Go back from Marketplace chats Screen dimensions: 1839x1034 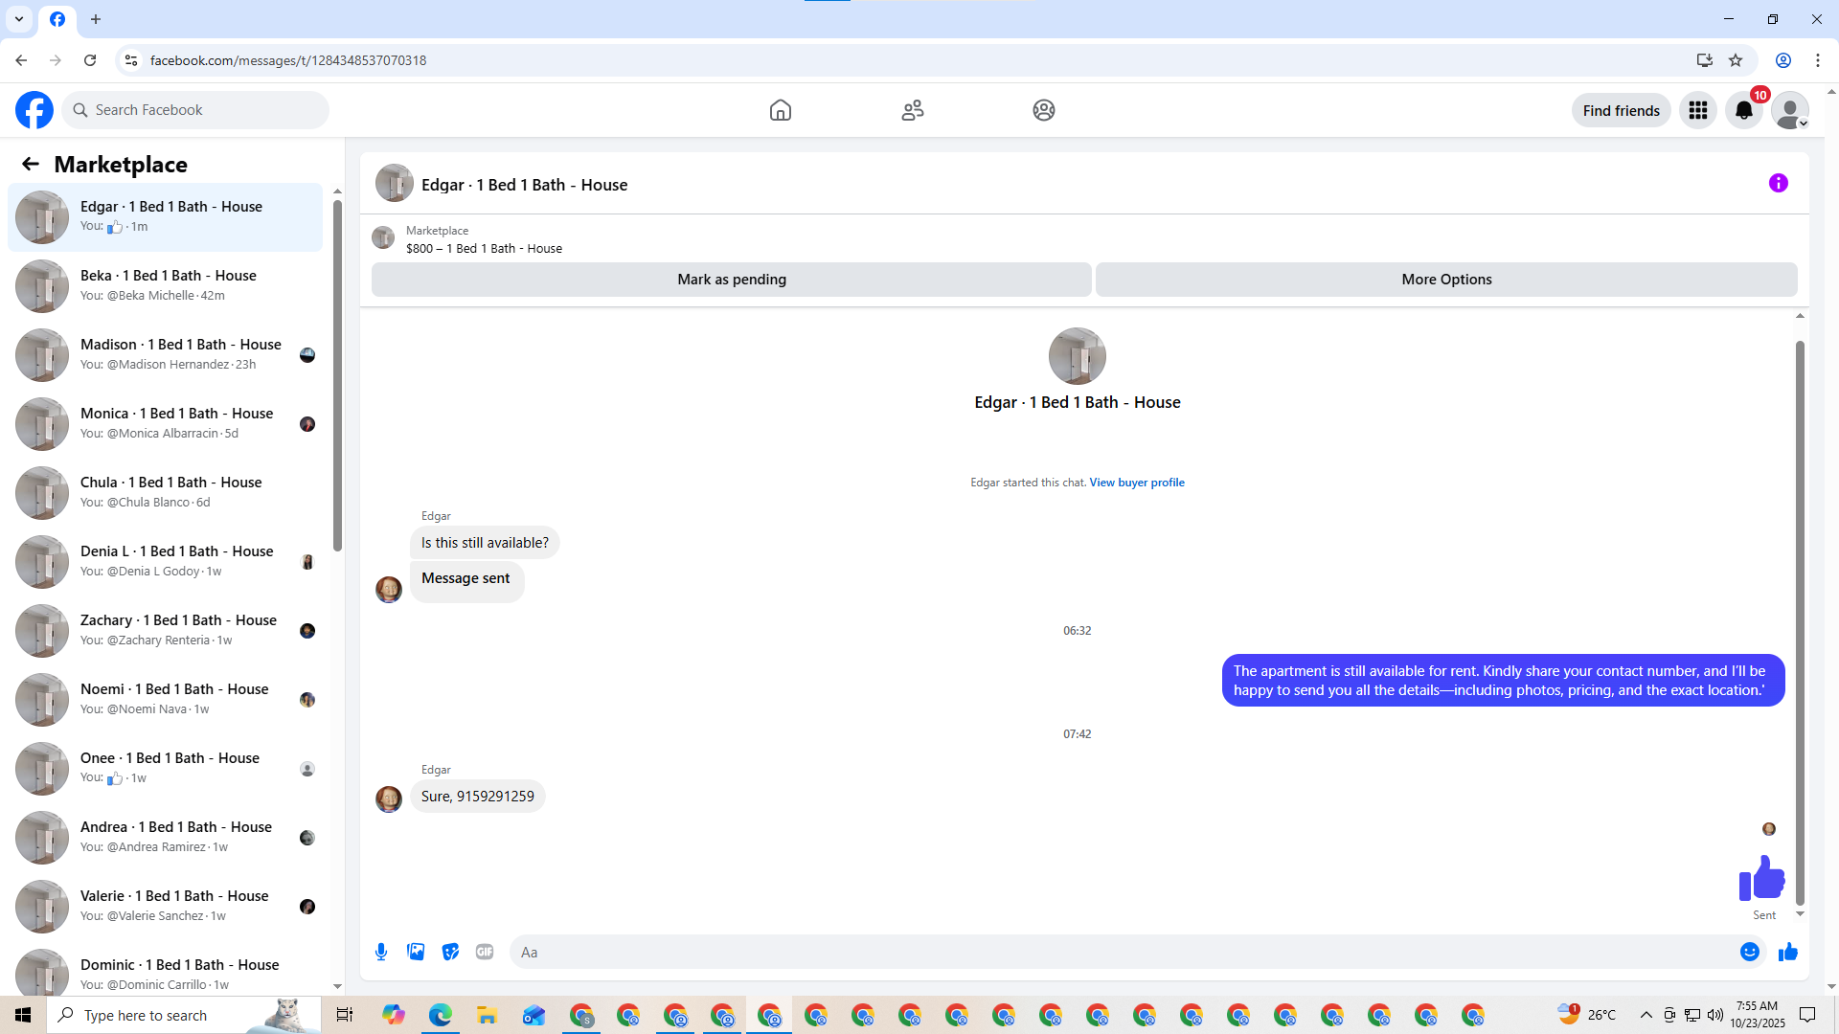coord(31,164)
